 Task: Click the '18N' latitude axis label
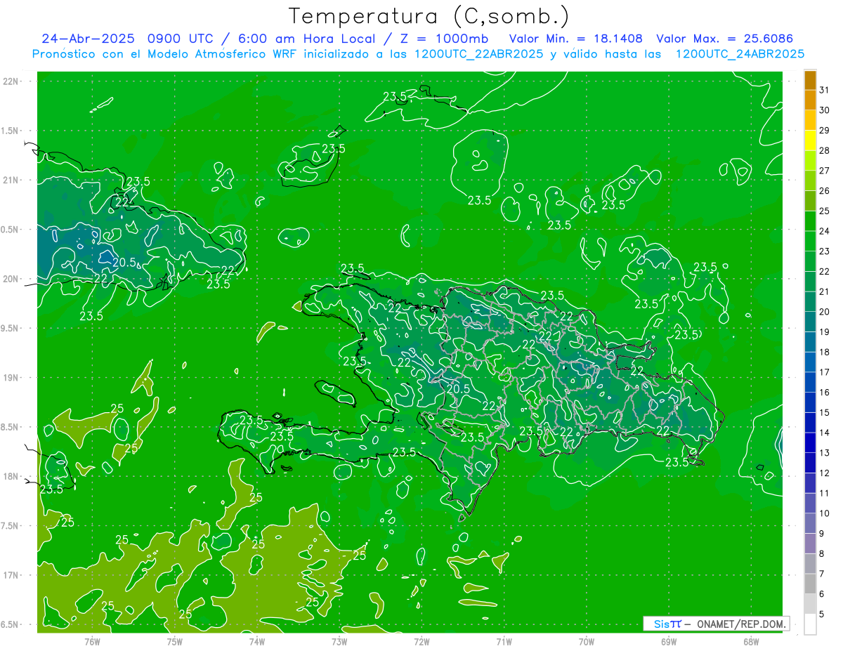pos(11,476)
